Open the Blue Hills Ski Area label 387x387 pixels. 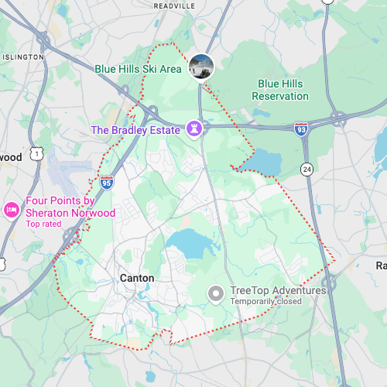tap(138, 69)
